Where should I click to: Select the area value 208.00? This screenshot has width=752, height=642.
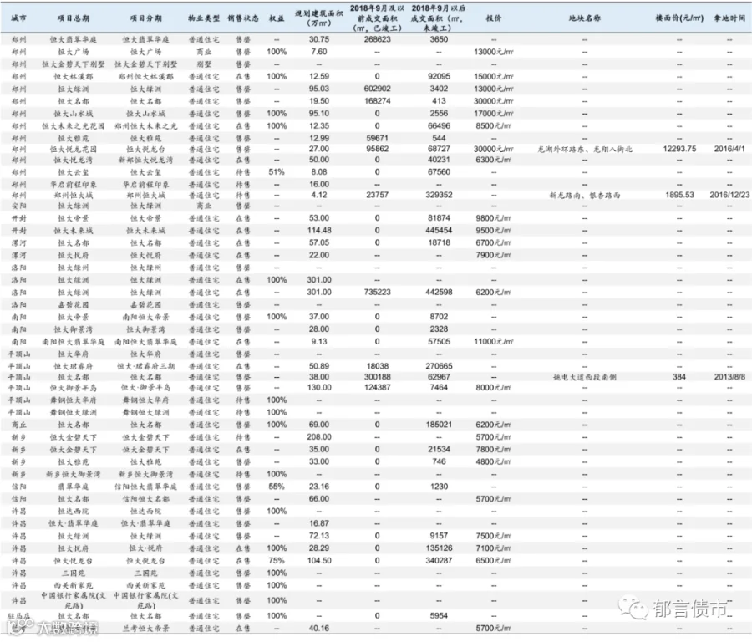click(x=319, y=437)
